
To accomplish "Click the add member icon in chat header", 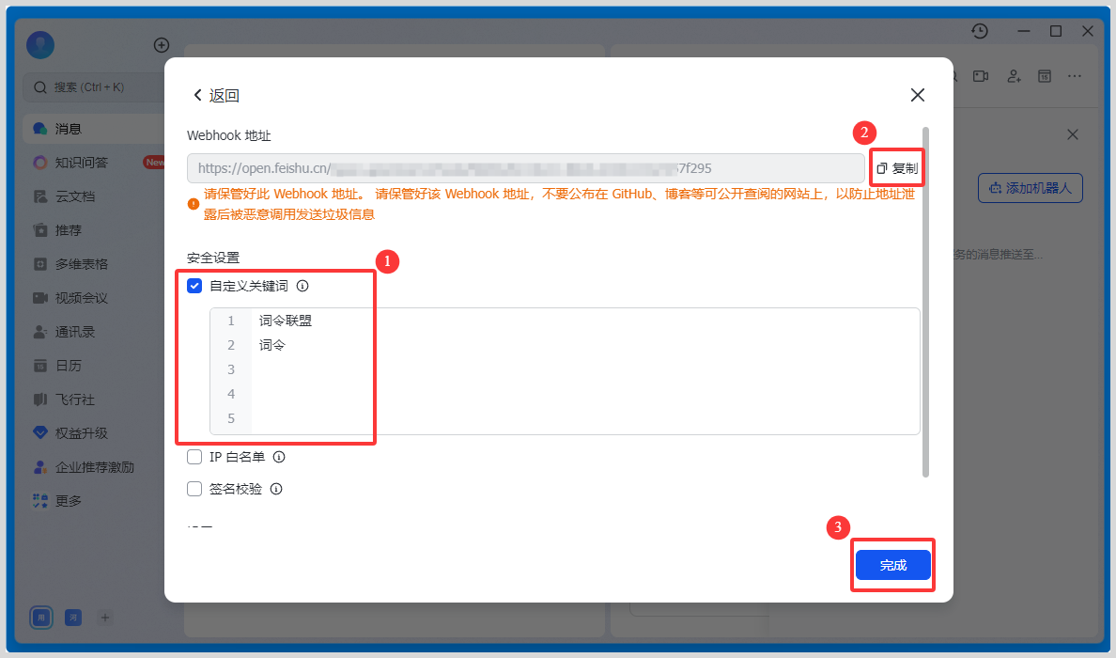I will click(x=1014, y=76).
